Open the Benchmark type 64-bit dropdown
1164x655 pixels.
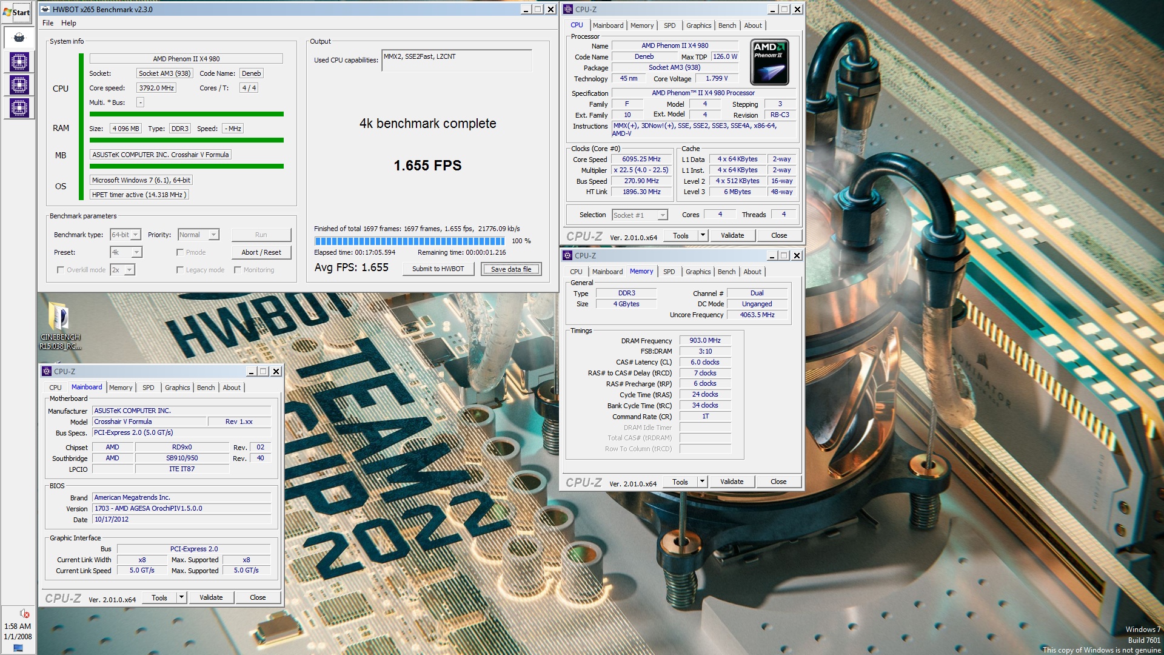pyautogui.click(x=125, y=235)
